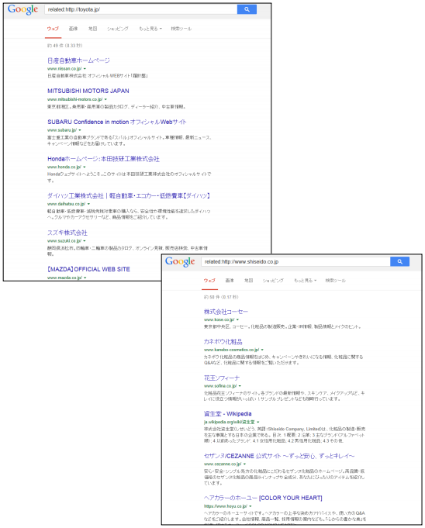Expand the arrow next to www.suzuki.co.jp
Image resolution: width=425 pixels, height=528 pixels.
(85, 241)
